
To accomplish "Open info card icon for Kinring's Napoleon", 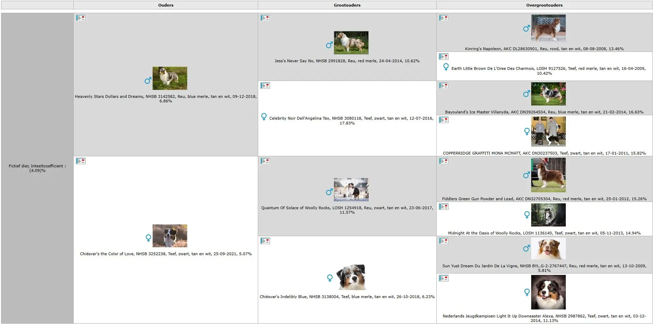I will [444, 18].
